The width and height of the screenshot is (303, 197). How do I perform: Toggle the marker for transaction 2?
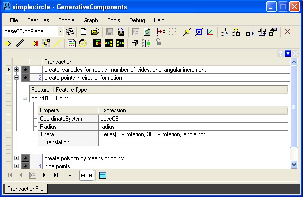tap(25, 78)
